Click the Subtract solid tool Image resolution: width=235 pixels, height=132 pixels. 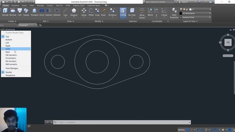tap(49, 12)
